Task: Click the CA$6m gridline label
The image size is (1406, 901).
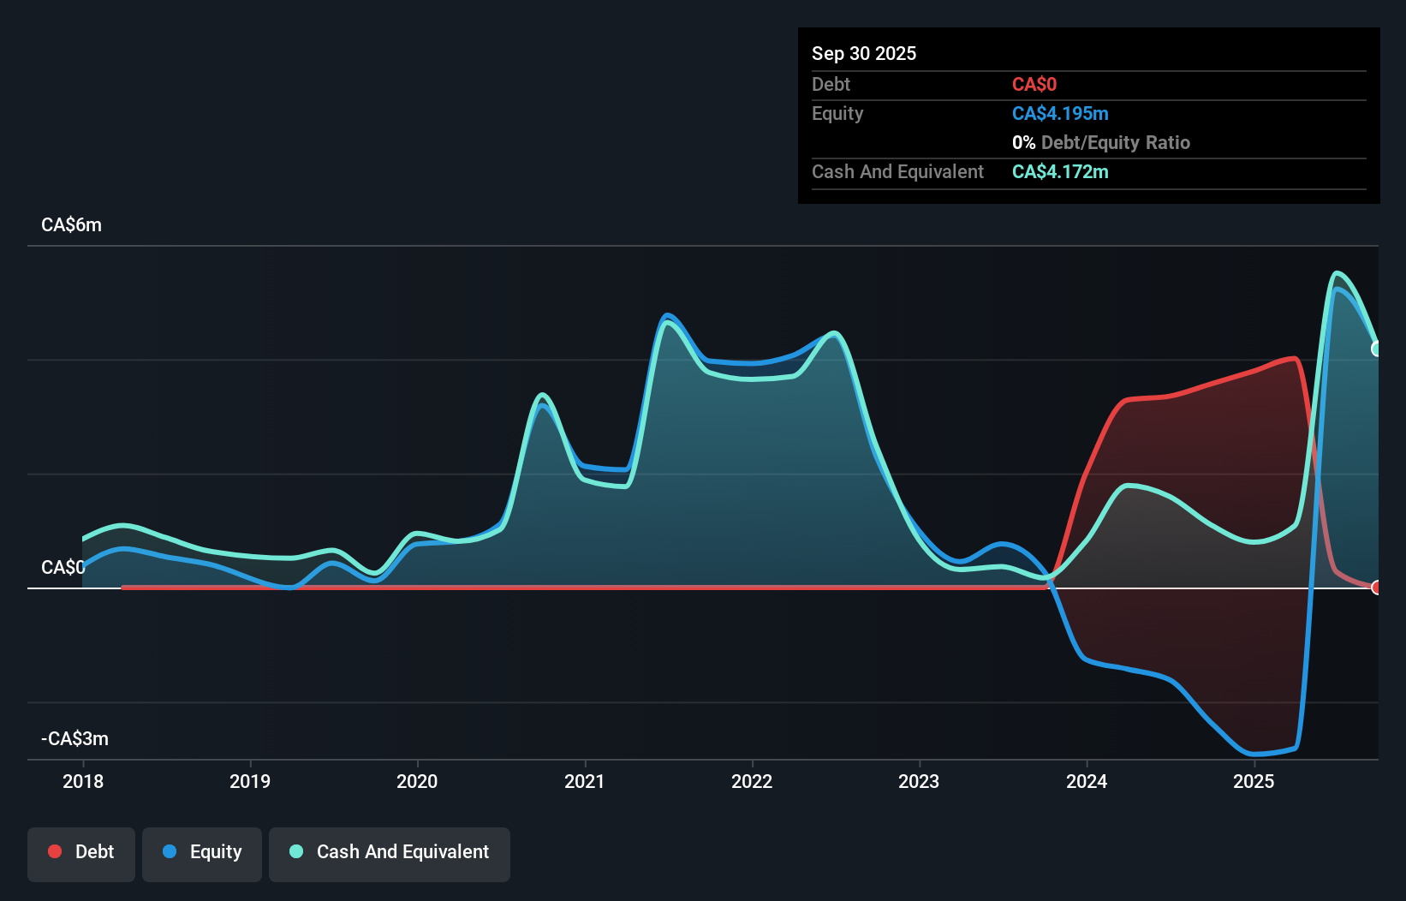Action: (71, 224)
